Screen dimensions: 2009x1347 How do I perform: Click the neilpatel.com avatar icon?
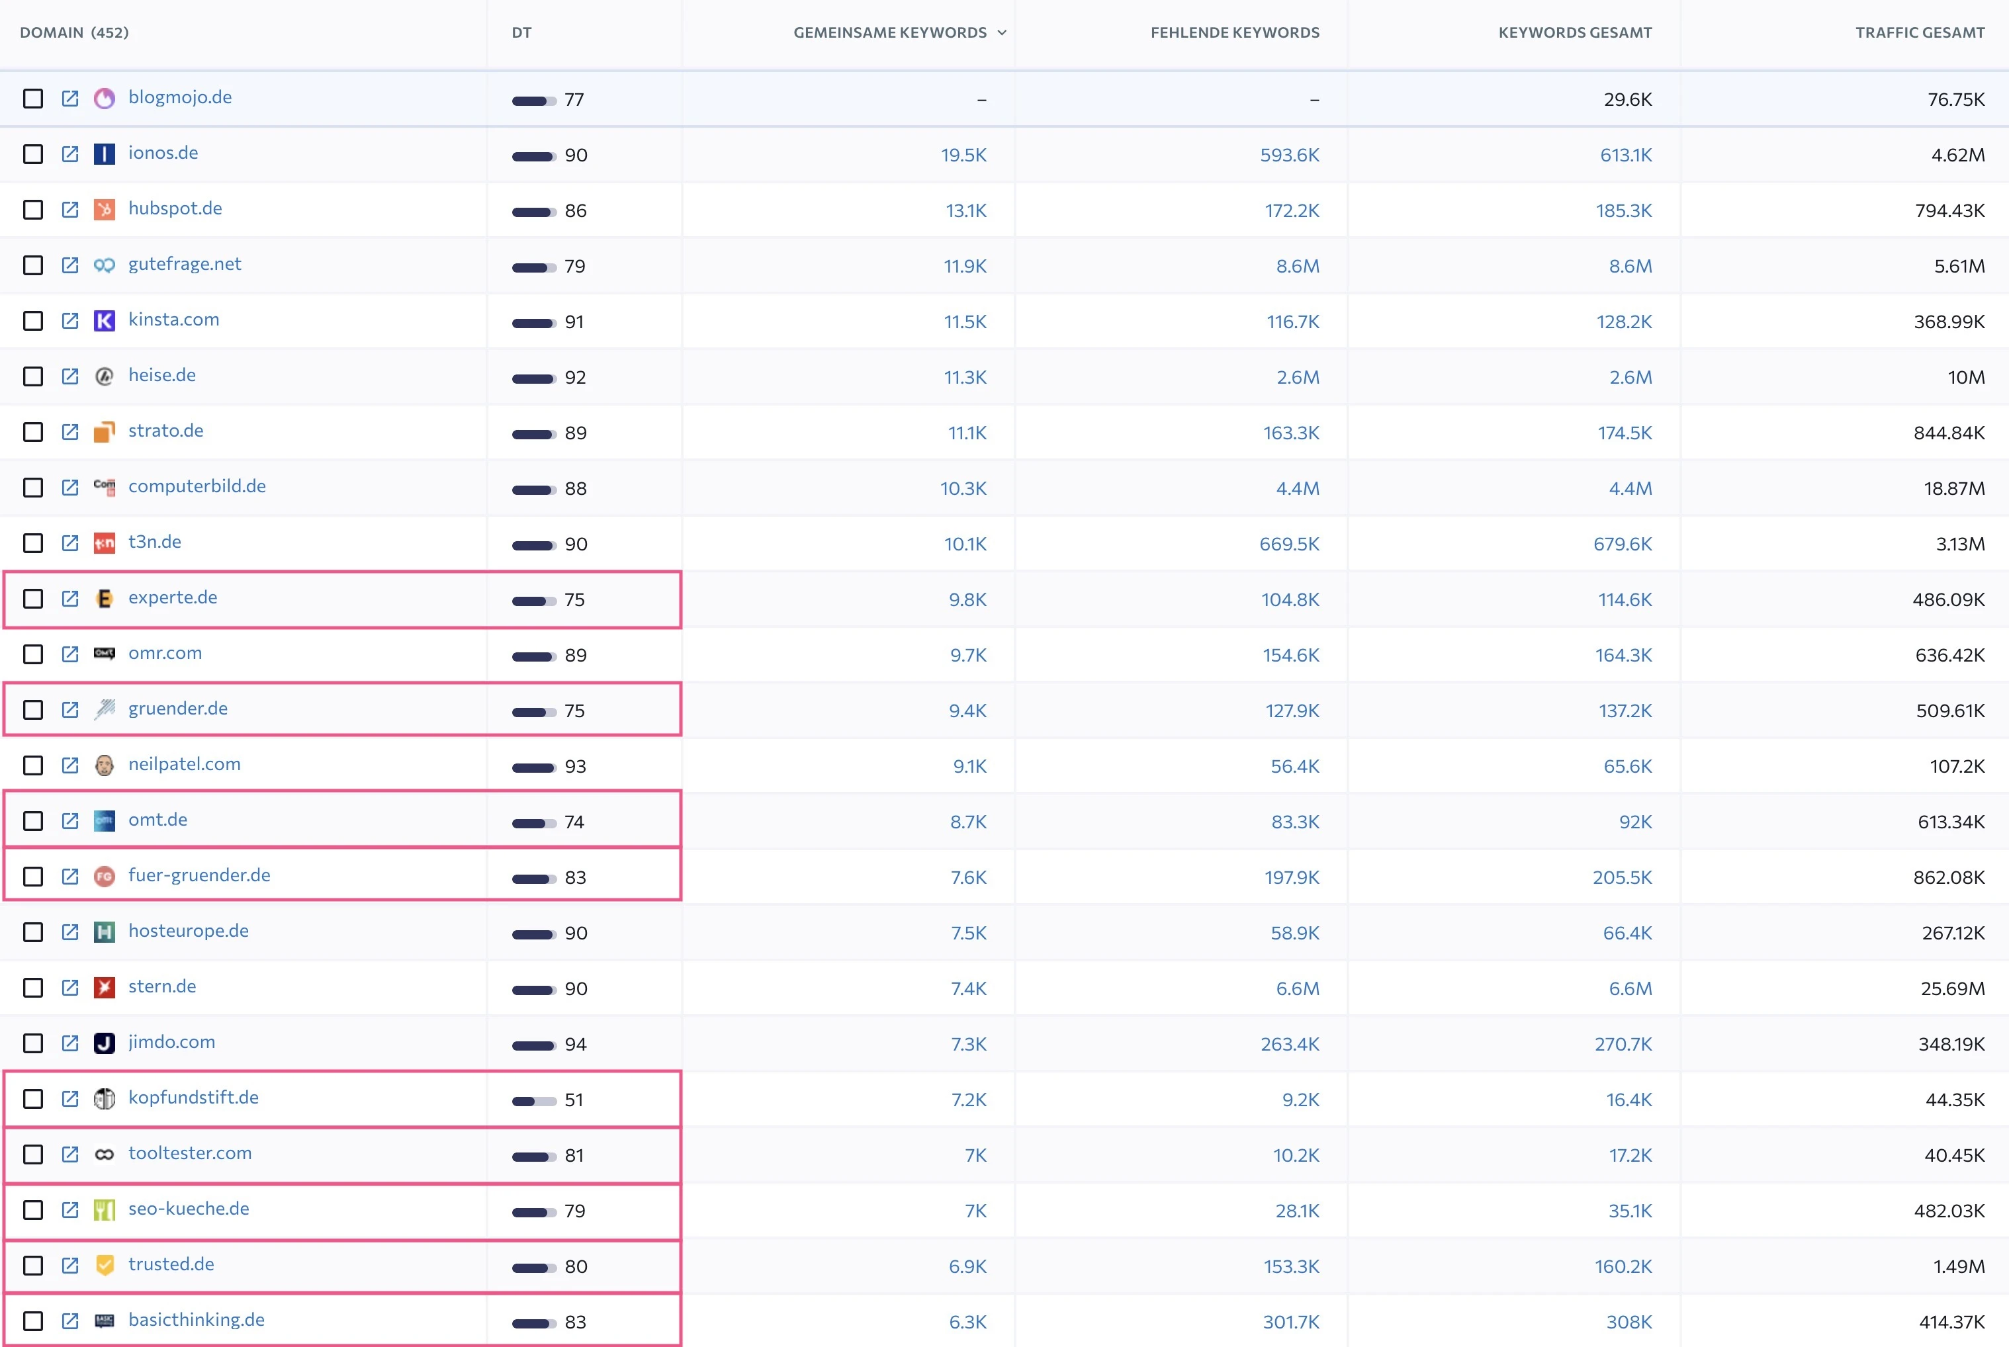coord(104,765)
